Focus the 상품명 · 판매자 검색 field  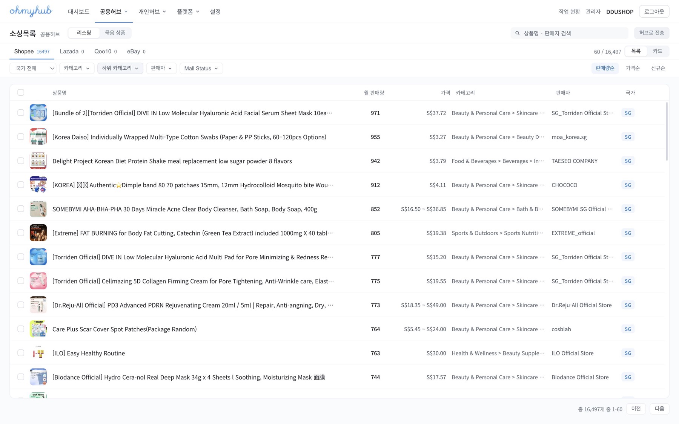(x=570, y=33)
